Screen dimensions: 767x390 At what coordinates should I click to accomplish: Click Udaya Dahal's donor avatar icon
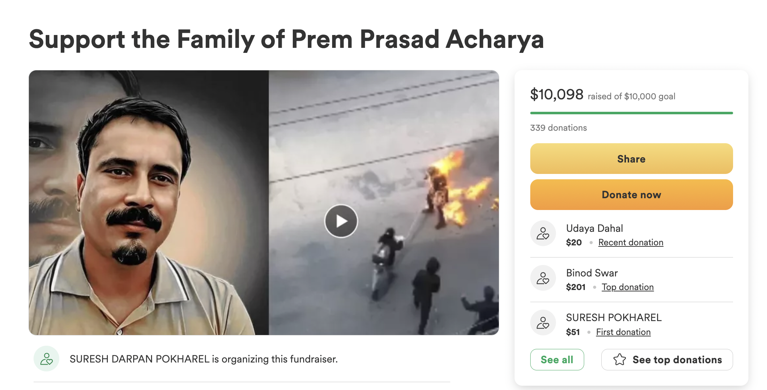coord(543,233)
